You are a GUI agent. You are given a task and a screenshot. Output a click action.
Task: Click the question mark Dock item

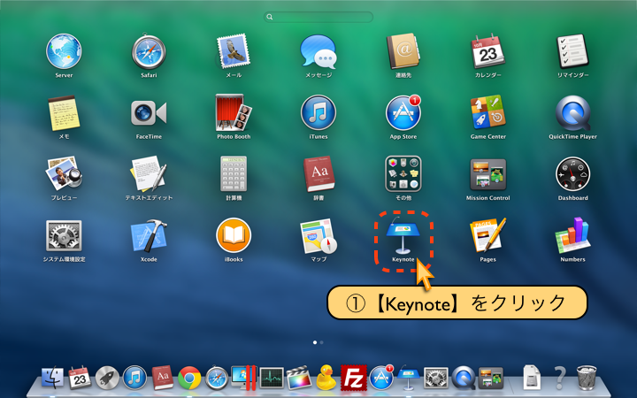click(559, 378)
